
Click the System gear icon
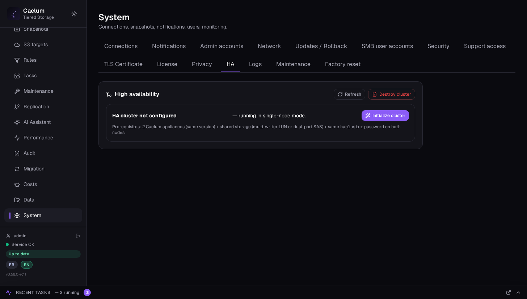coord(17,216)
